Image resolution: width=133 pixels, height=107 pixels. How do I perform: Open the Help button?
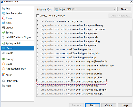125,105
